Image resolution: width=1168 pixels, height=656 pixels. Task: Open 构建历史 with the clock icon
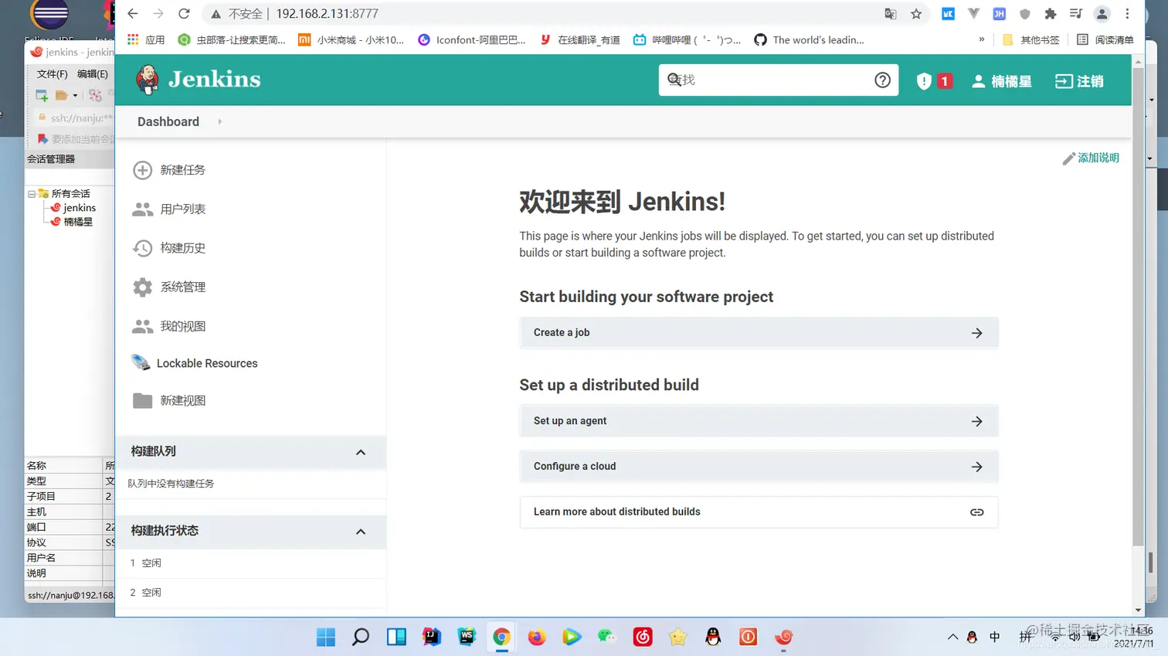[x=143, y=247]
